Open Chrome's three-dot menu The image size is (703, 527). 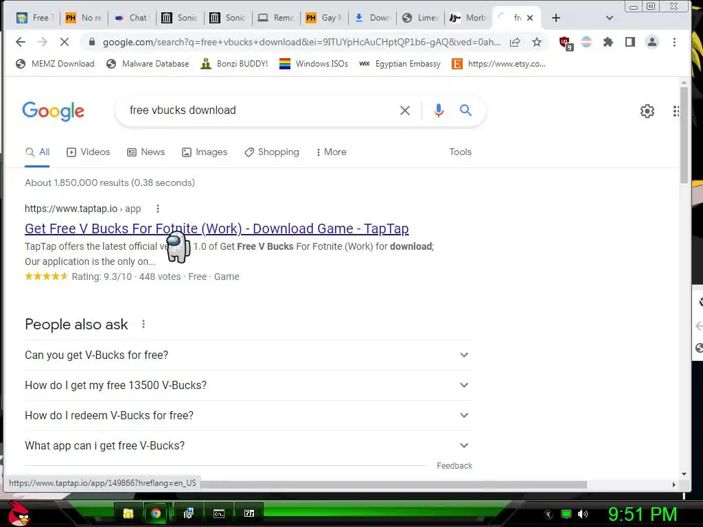[x=674, y=42]
